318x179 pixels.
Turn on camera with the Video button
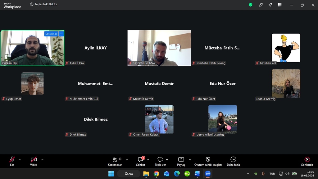click(34, 162)
